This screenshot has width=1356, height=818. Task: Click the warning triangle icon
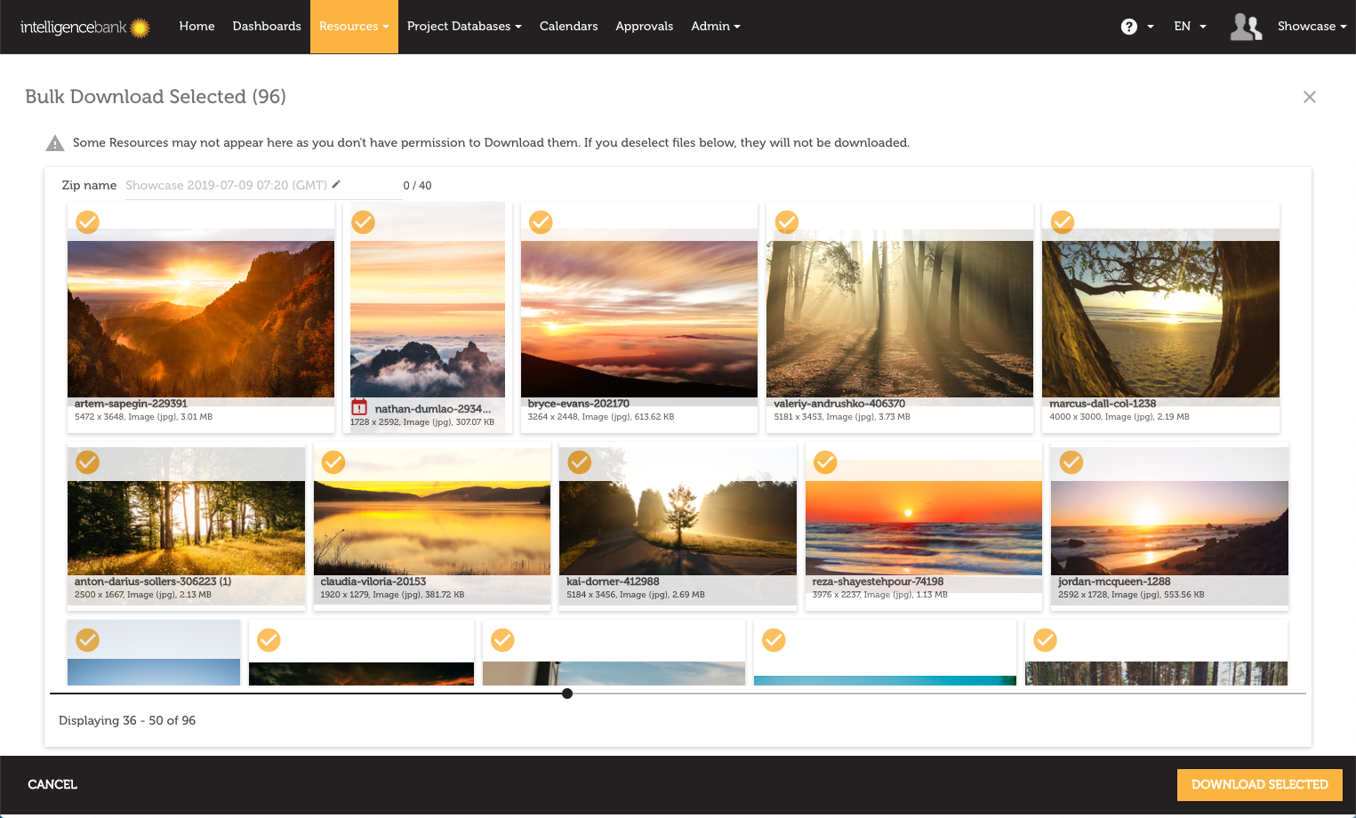55,143
